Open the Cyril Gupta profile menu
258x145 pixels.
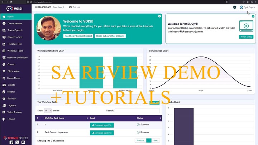247,7
